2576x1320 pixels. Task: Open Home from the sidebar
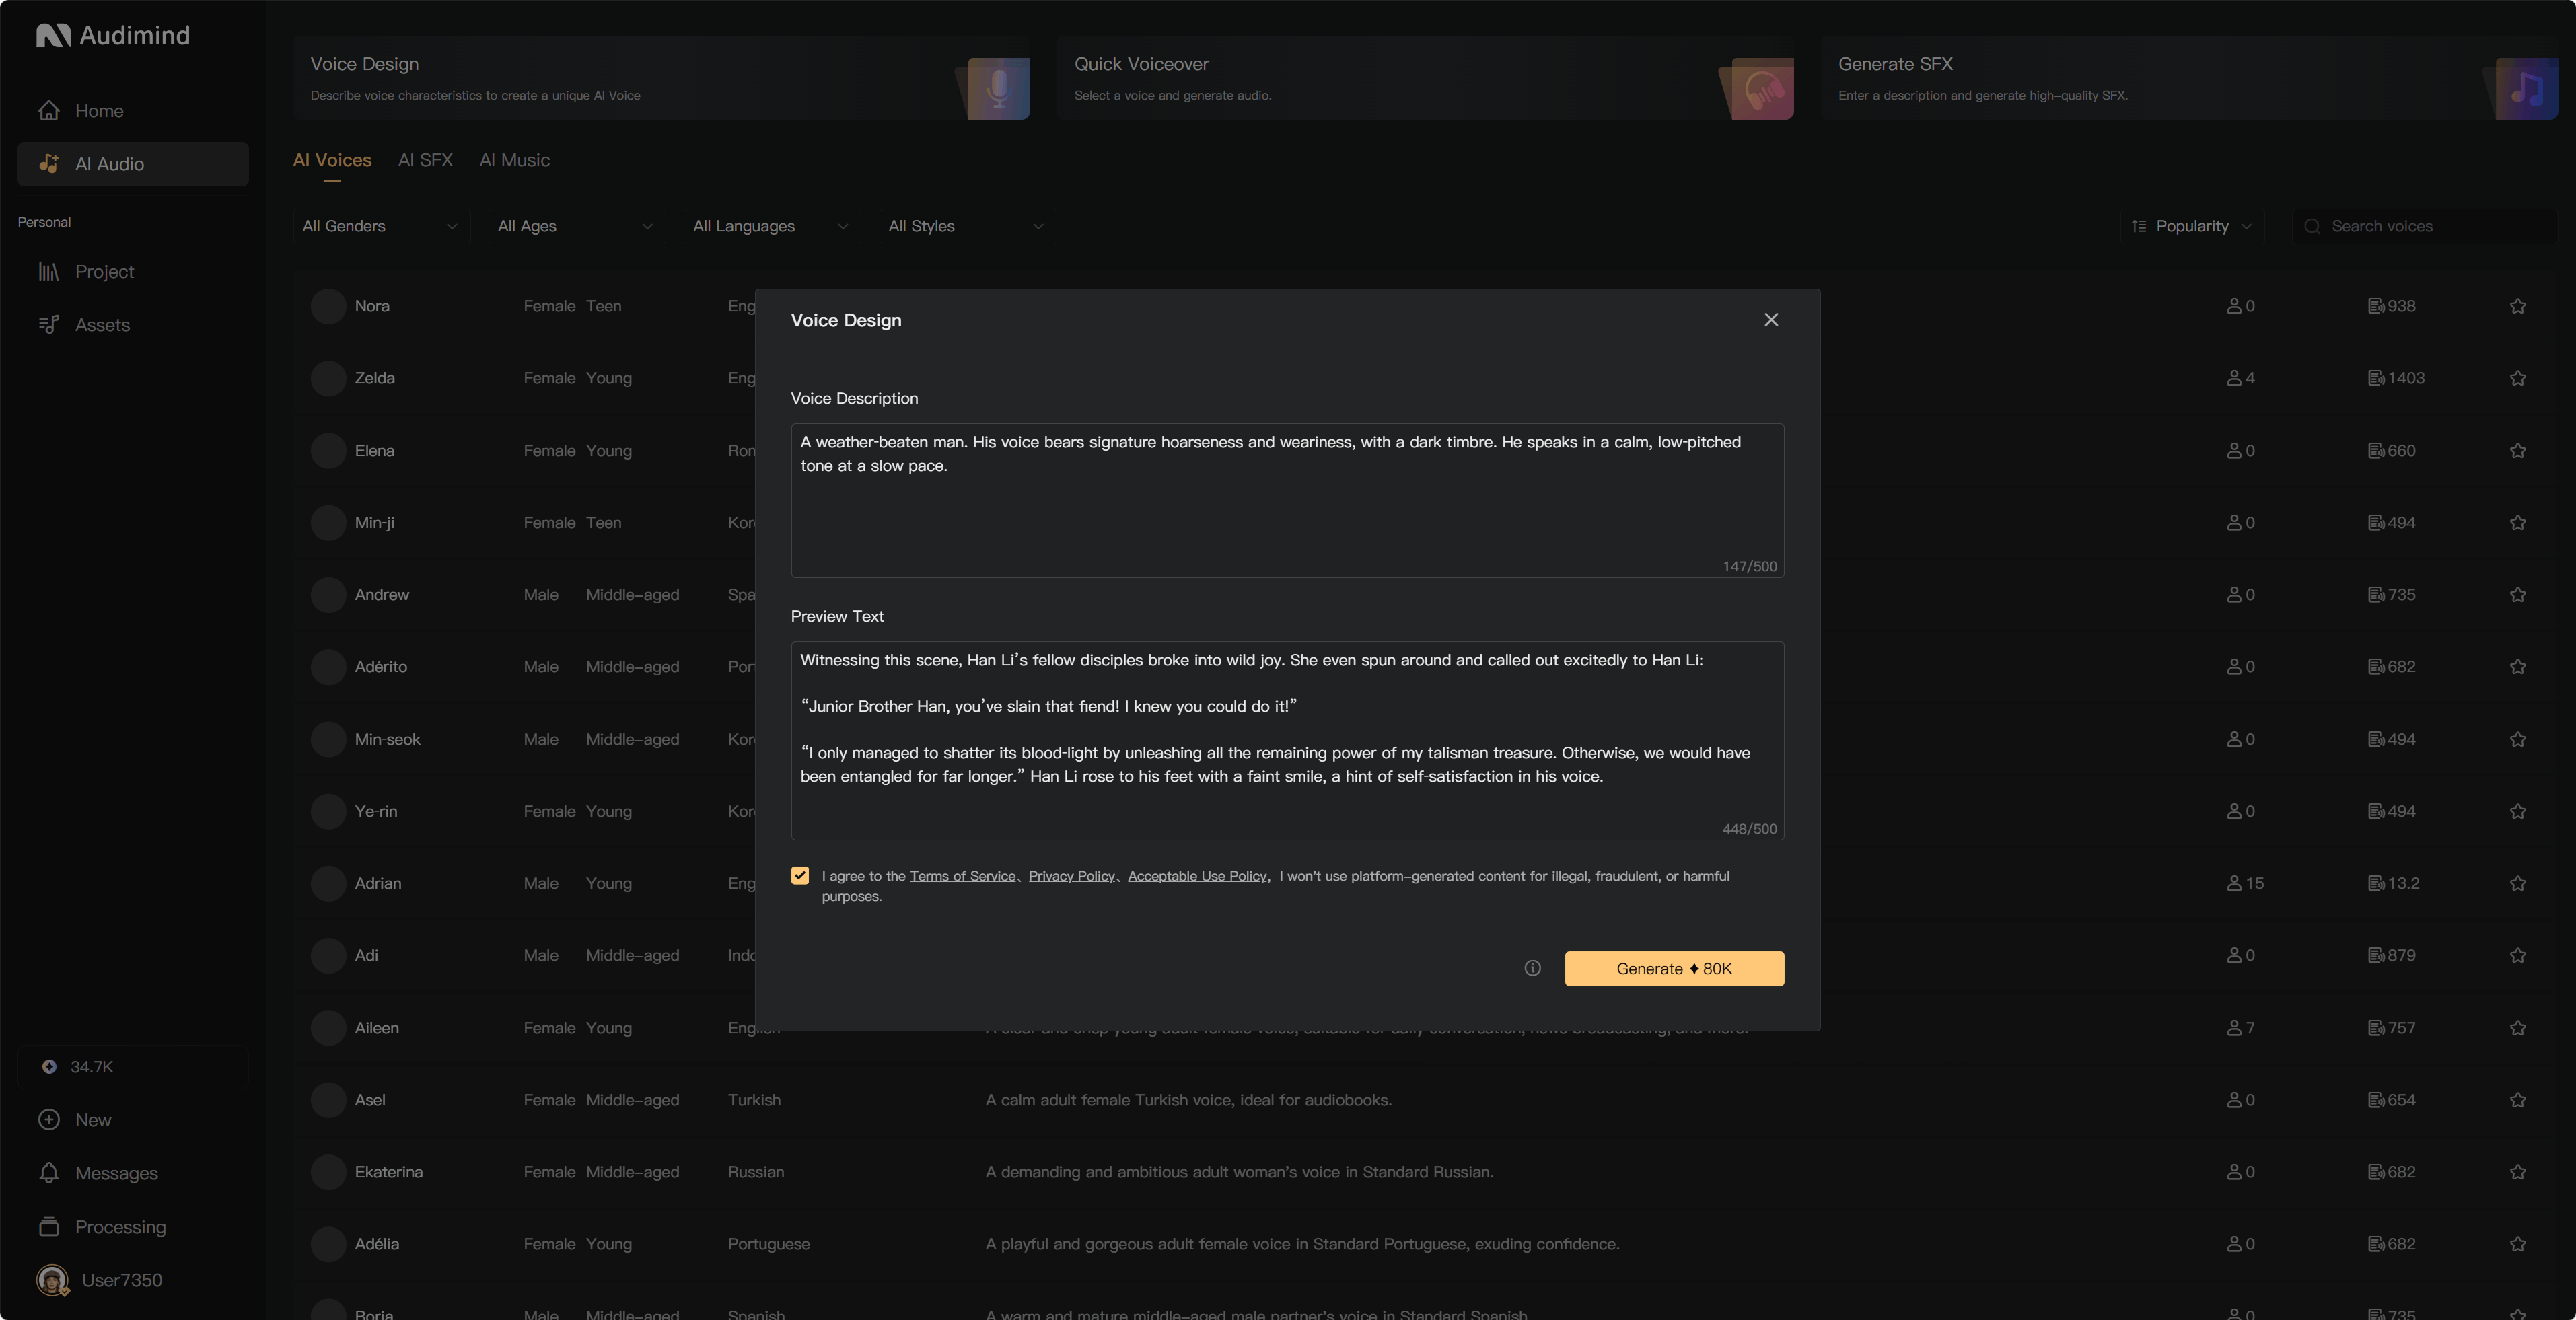[x=132, y=111]
